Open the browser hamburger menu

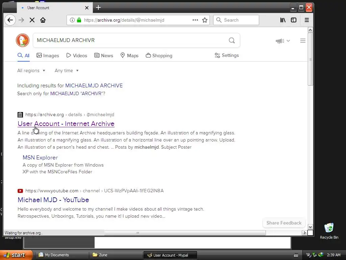[307, 20]
